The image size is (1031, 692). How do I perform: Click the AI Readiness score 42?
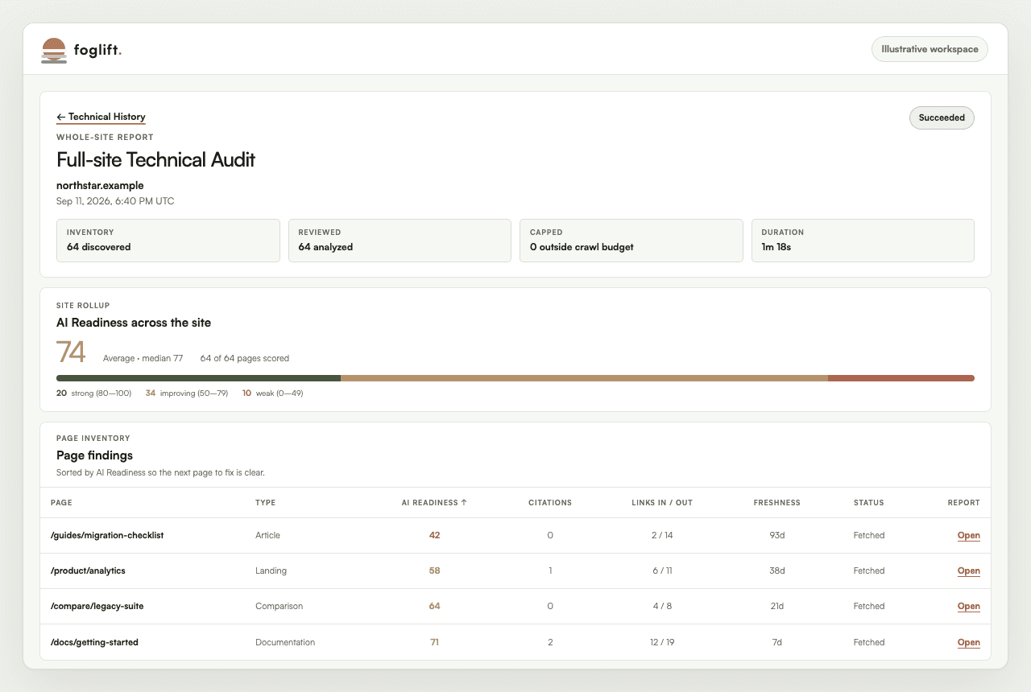434,535
